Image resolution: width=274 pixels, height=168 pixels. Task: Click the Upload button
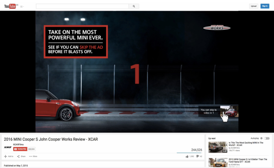254,6
